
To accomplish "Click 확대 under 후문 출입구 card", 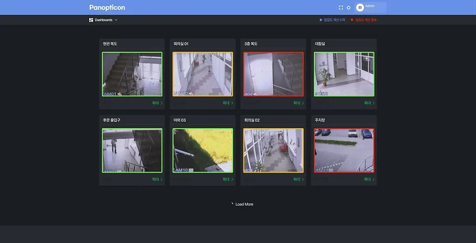I will [157, 179].
